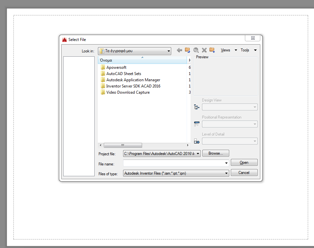Viewport: 314px width, 248px height.
Task: Expand the Tools dropdown arrow
Action: pyautogui.click(x=255, y=50)
